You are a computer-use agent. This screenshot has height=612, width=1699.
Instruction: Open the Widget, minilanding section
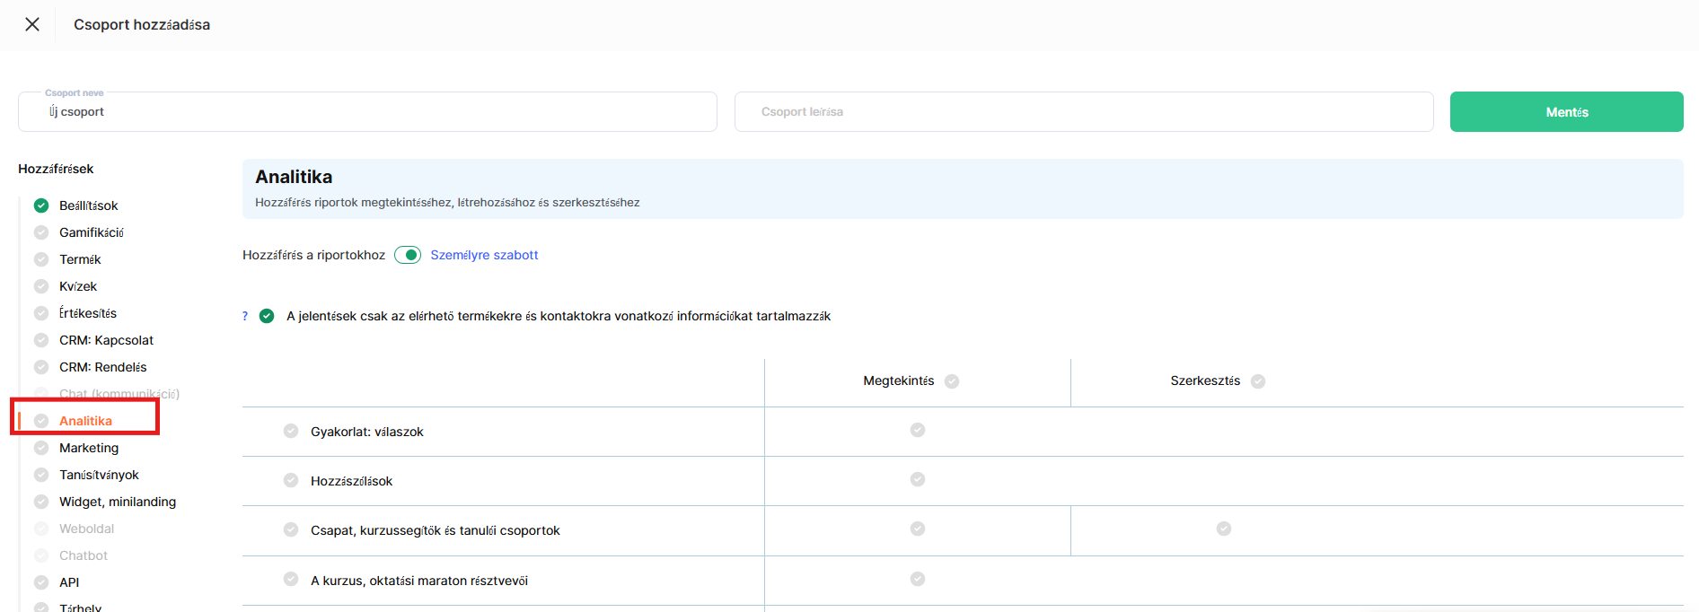coord(118,502)
